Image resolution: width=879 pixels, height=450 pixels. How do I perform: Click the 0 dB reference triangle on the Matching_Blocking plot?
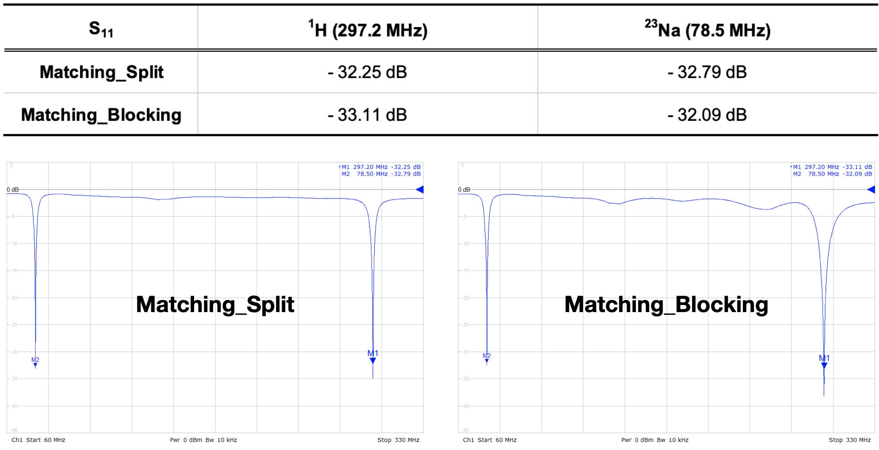pos(871,190)
